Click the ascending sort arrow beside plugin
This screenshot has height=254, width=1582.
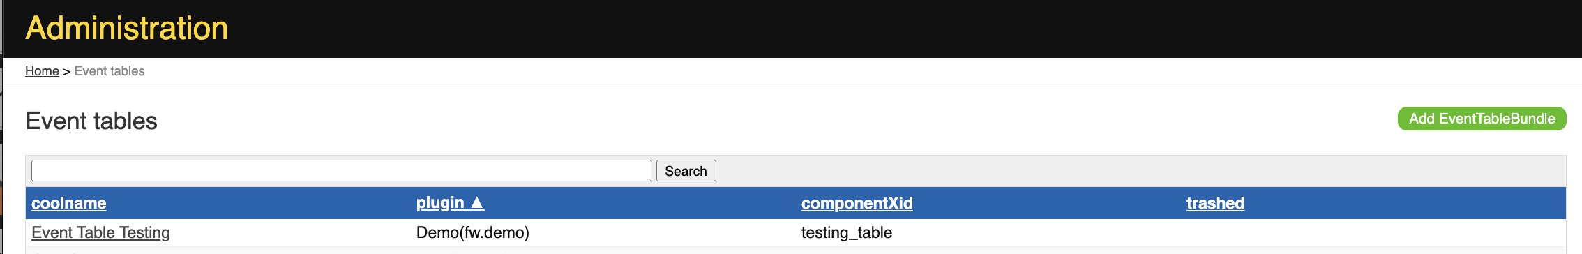[477, 203]
